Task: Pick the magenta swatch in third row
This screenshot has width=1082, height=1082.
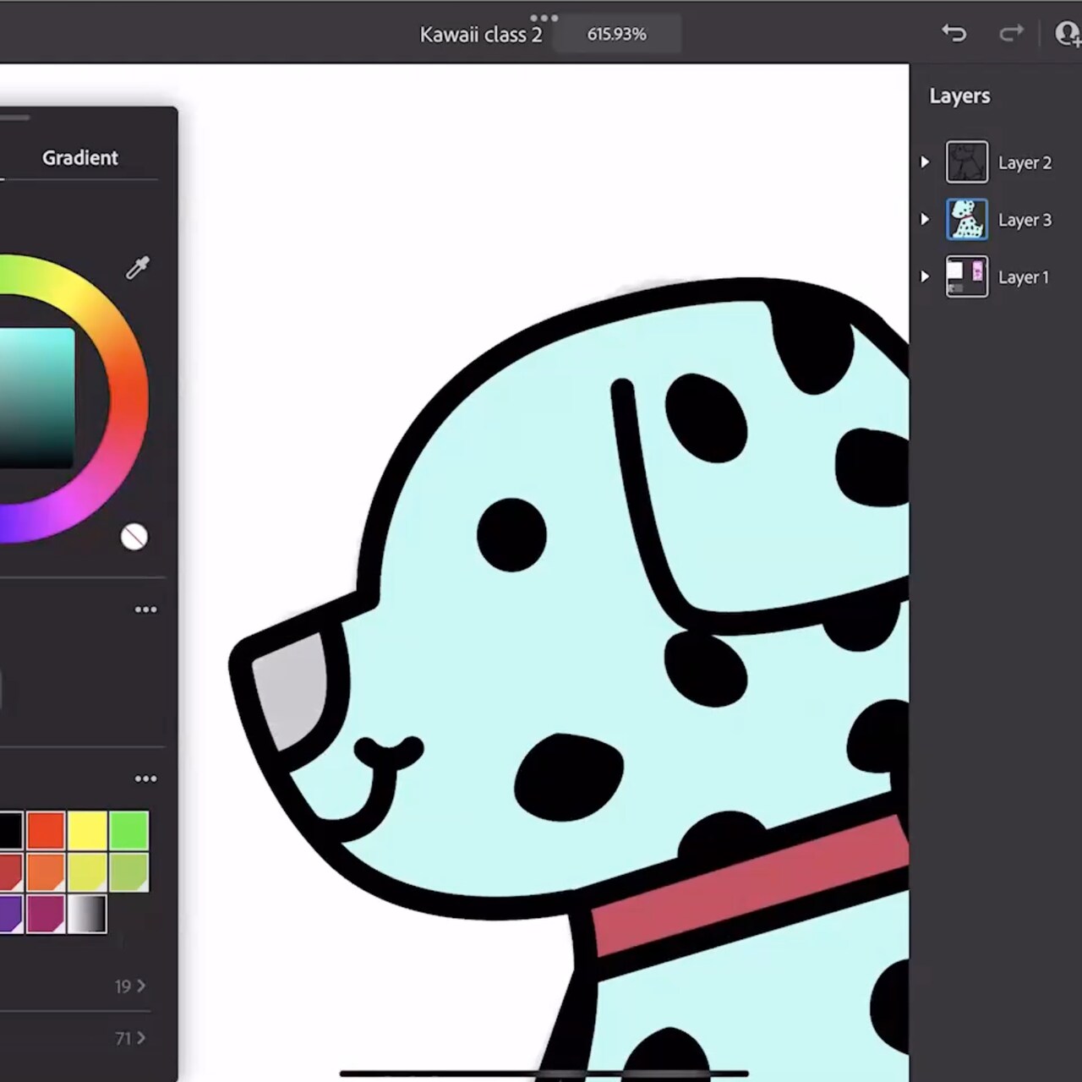Action: [x=46, y=914]
